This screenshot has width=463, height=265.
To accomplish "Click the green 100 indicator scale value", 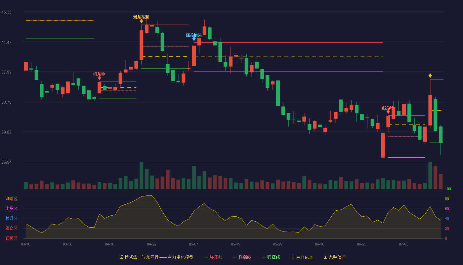I will [x=448, y=189].
